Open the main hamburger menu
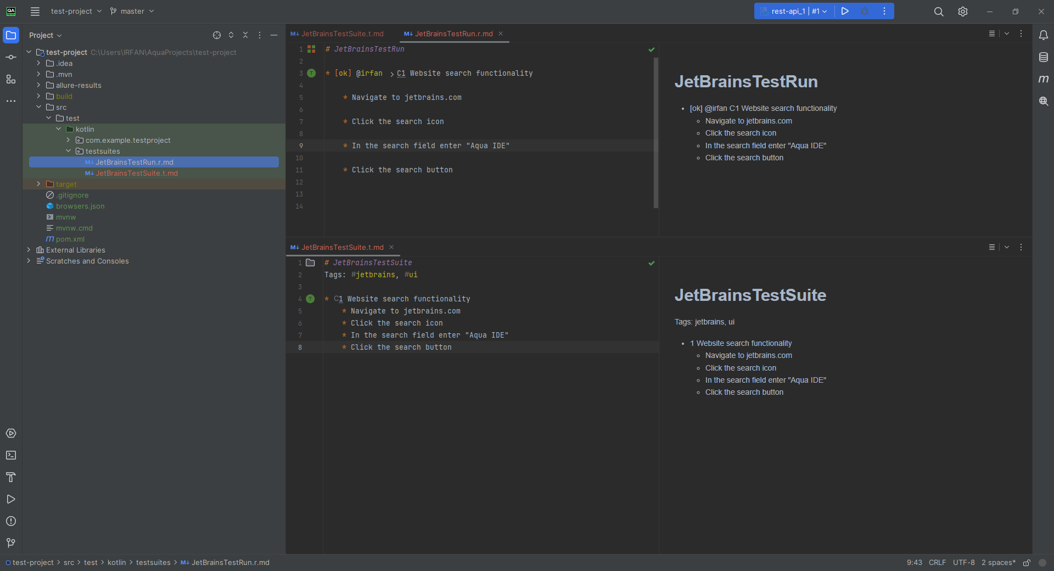Image resolution: width=1054 pixels, height=571 pixels. [35, 11]
